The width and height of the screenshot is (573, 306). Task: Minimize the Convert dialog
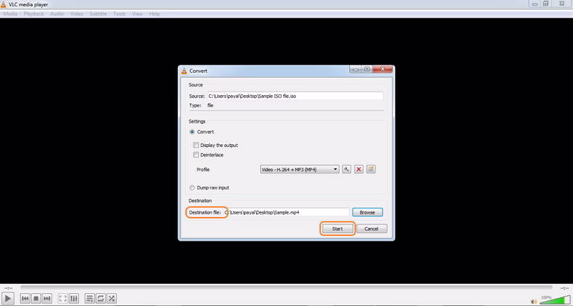coord(357,69)
